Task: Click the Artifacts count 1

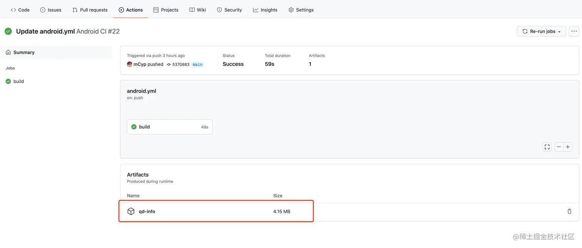Action: point(310,64)
